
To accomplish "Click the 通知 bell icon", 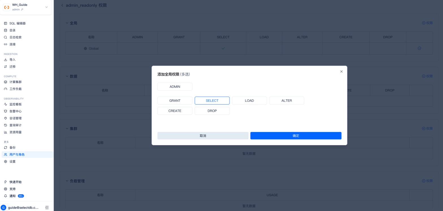I will (5, 196).
